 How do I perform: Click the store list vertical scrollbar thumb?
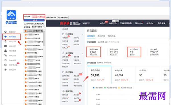pyautogui.click(x=44, y=39)
